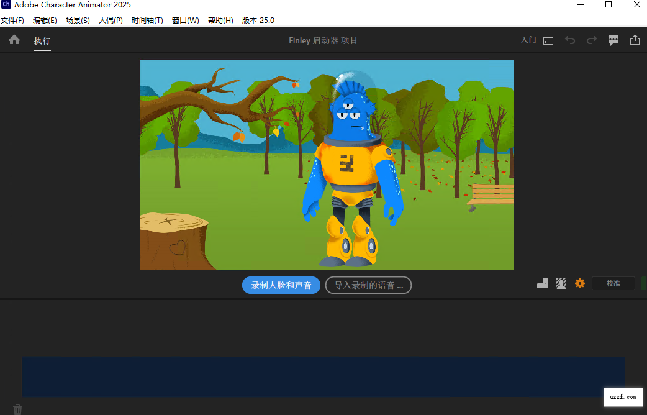Click the share/export icon top right

pos(635,40)
